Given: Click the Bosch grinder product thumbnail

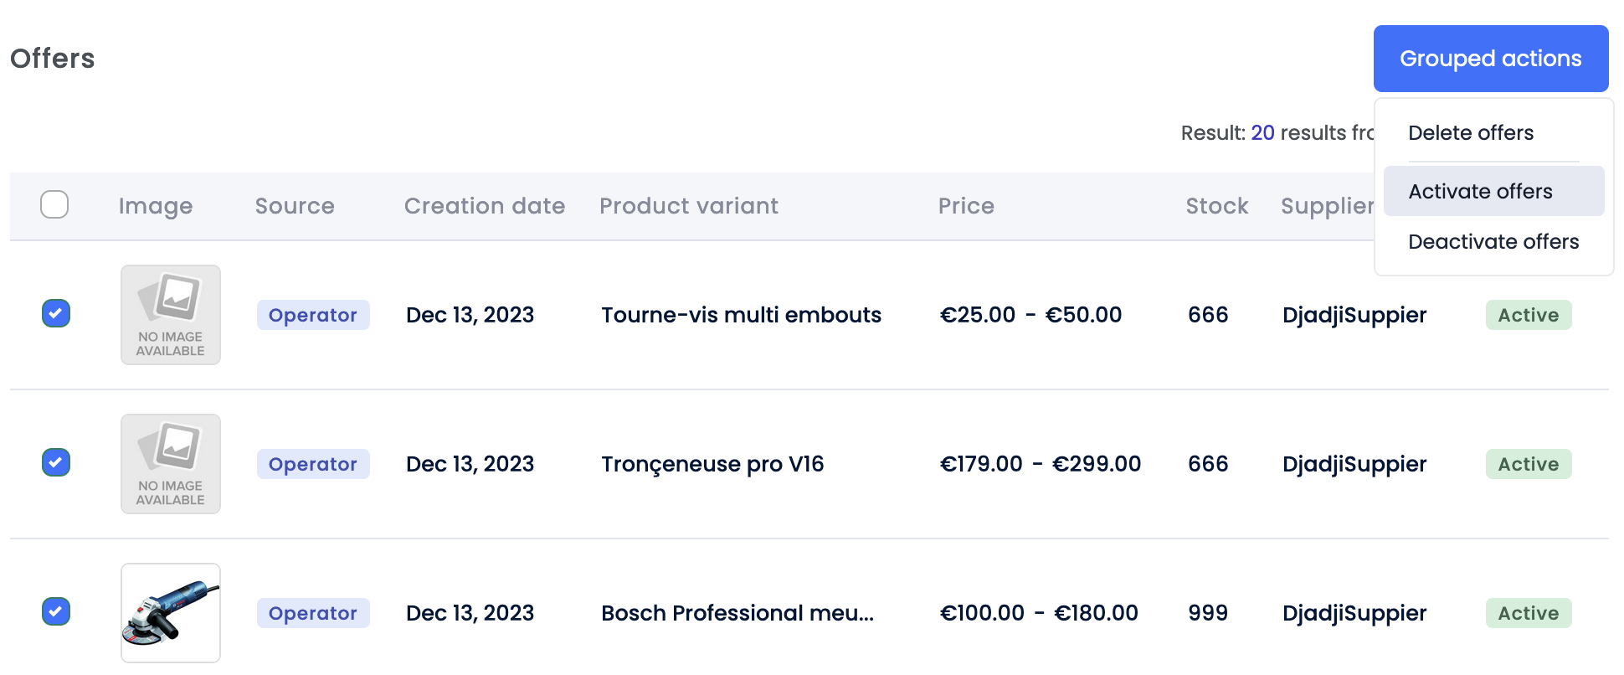Looking at the screenshot, I should (170, 612).
